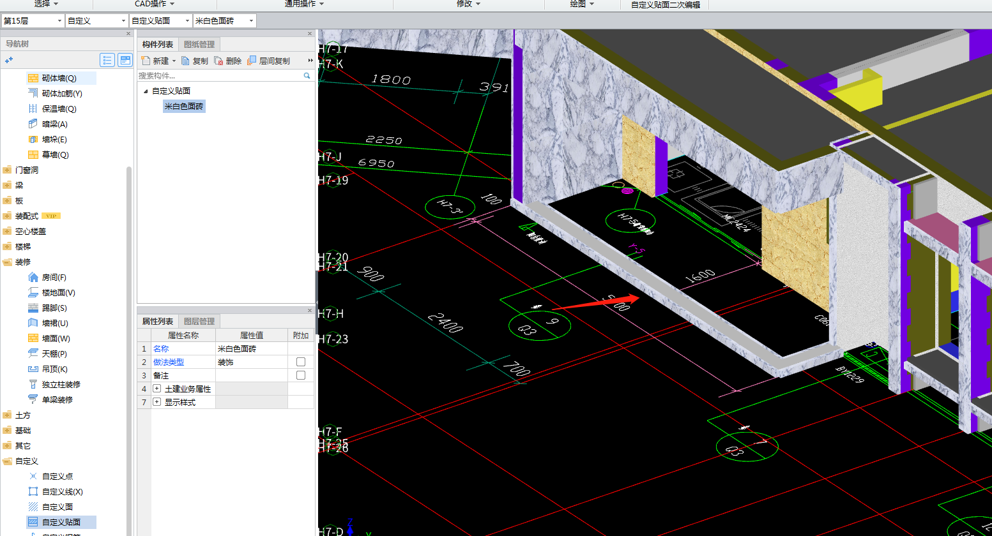Expand the 梁 folder
This screenshot has height=536, width=992.
(7, 185)
